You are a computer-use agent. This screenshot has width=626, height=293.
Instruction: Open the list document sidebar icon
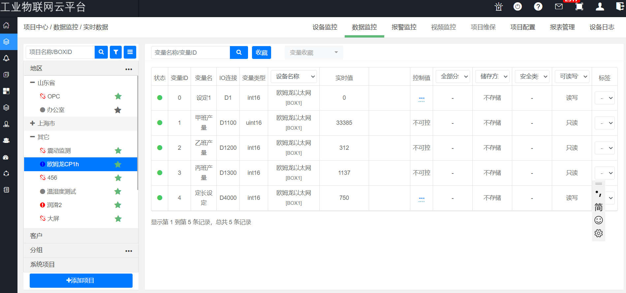tap(6, 190)
